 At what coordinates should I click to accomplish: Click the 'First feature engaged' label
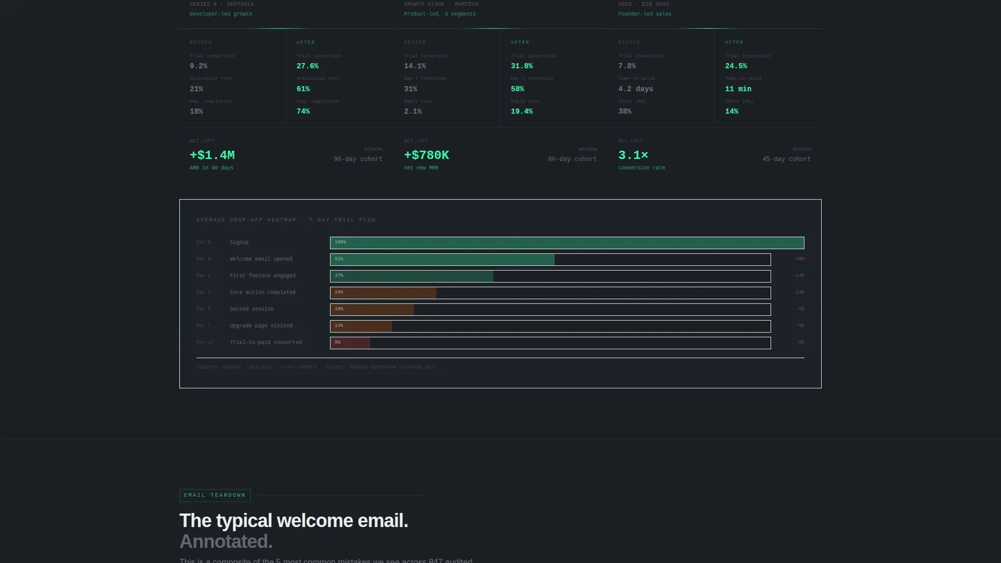(x=263, y=276)
